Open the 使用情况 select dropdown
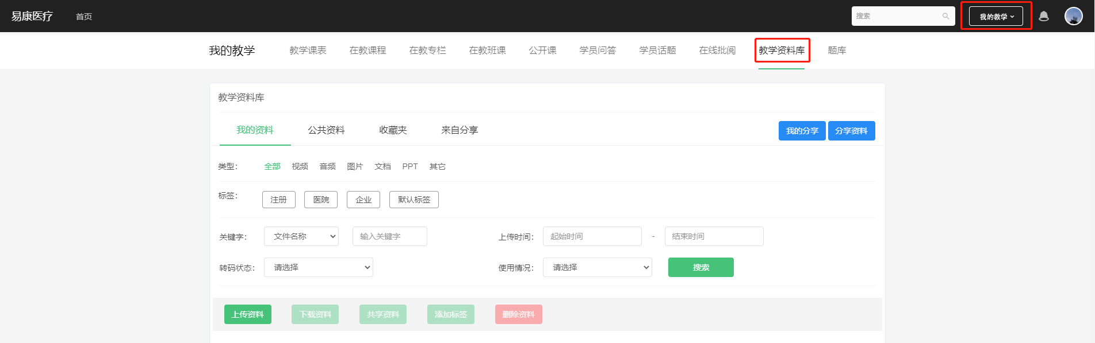 tap(598, 267)
